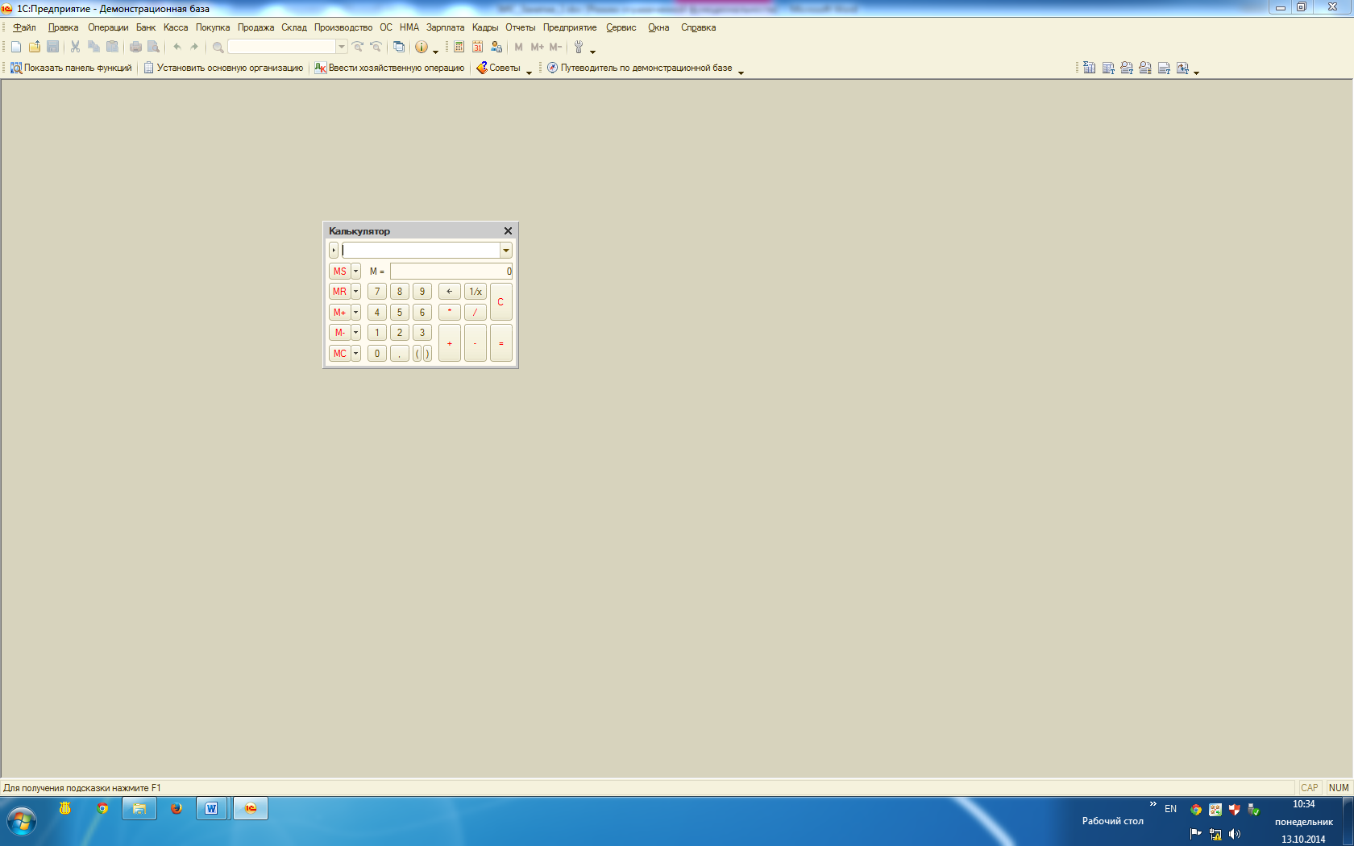
Task: Click the Print preview icon
Action: [x=153, y=47]
